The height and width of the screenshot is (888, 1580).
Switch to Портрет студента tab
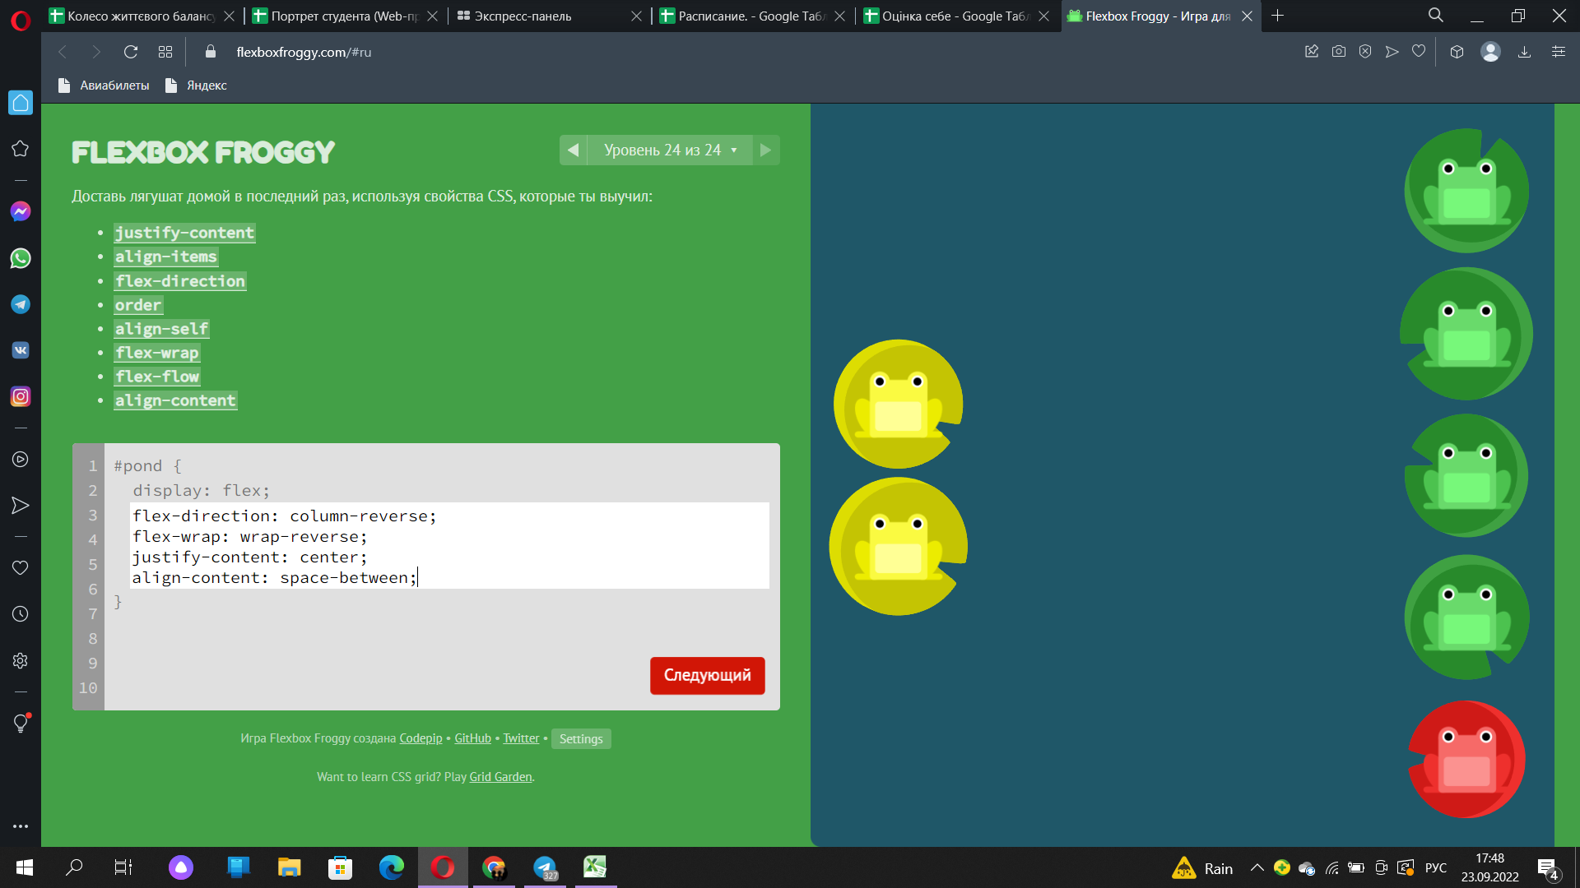(345, 16)
